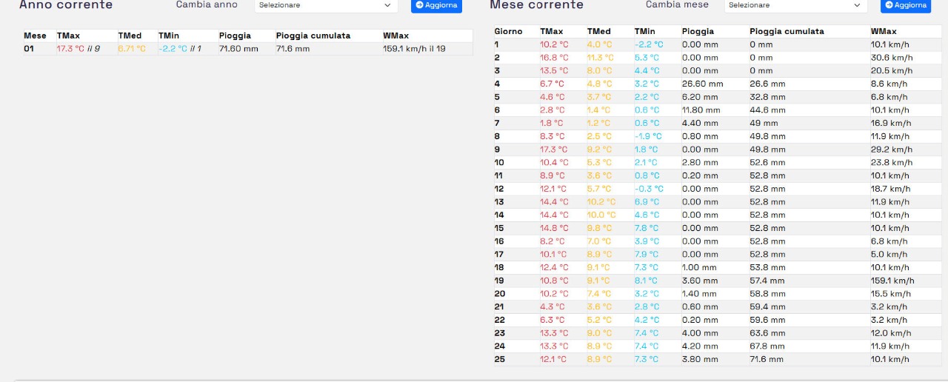Select the day 25 row number
Screen dimensions: 948x382
(499, 359)
